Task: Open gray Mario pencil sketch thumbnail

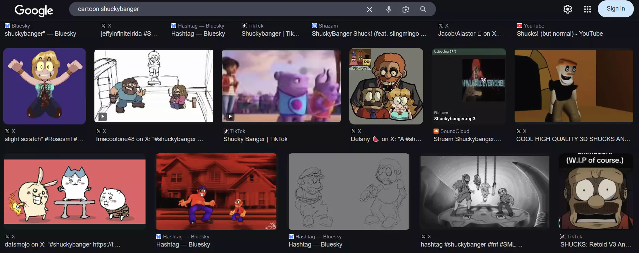Action: [x=349, y=191]
